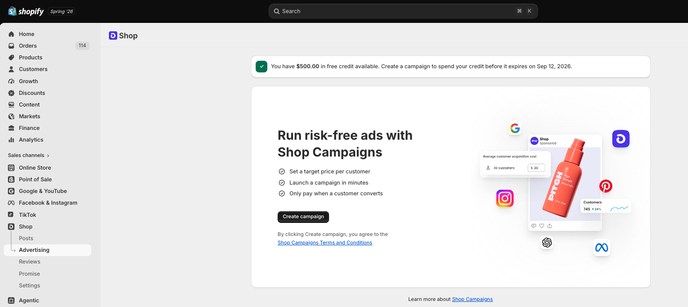Click the Create campaign button
Viewport: 688px width, 307px height.
point(303,217)
